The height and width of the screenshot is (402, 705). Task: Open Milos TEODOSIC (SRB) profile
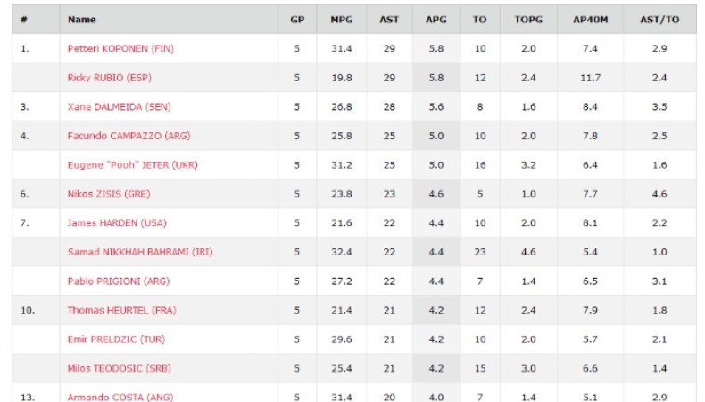coord(120,368)
